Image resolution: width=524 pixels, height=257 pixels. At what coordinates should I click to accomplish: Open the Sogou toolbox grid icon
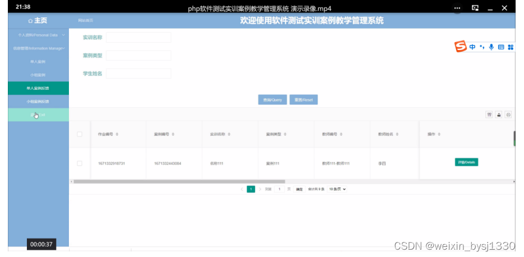[x=511, y=47]
